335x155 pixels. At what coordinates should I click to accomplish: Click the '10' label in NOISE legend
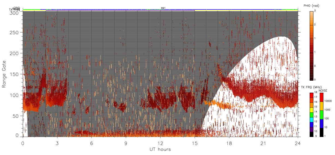[326, 127]
